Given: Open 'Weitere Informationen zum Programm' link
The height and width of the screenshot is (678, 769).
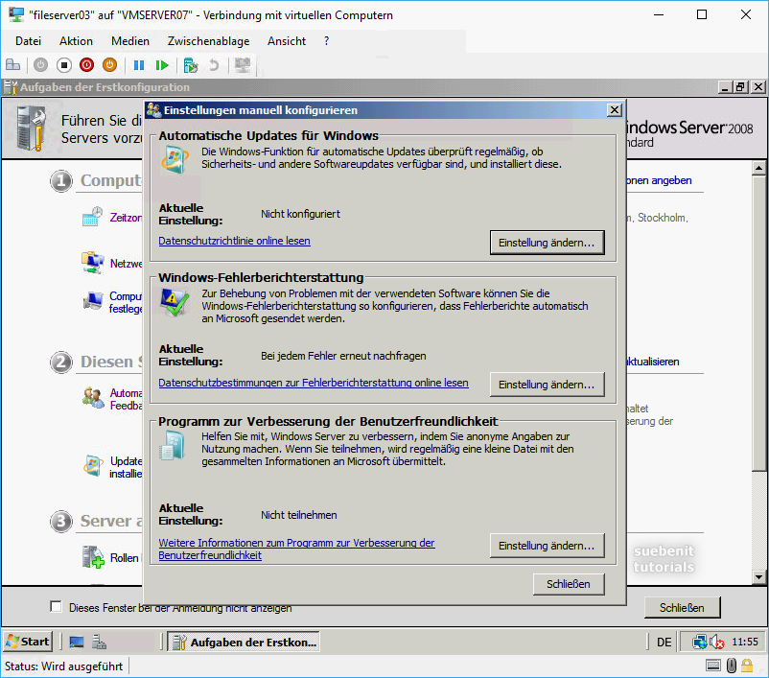Looking at the screenshot, I should (x=296, y=549).
